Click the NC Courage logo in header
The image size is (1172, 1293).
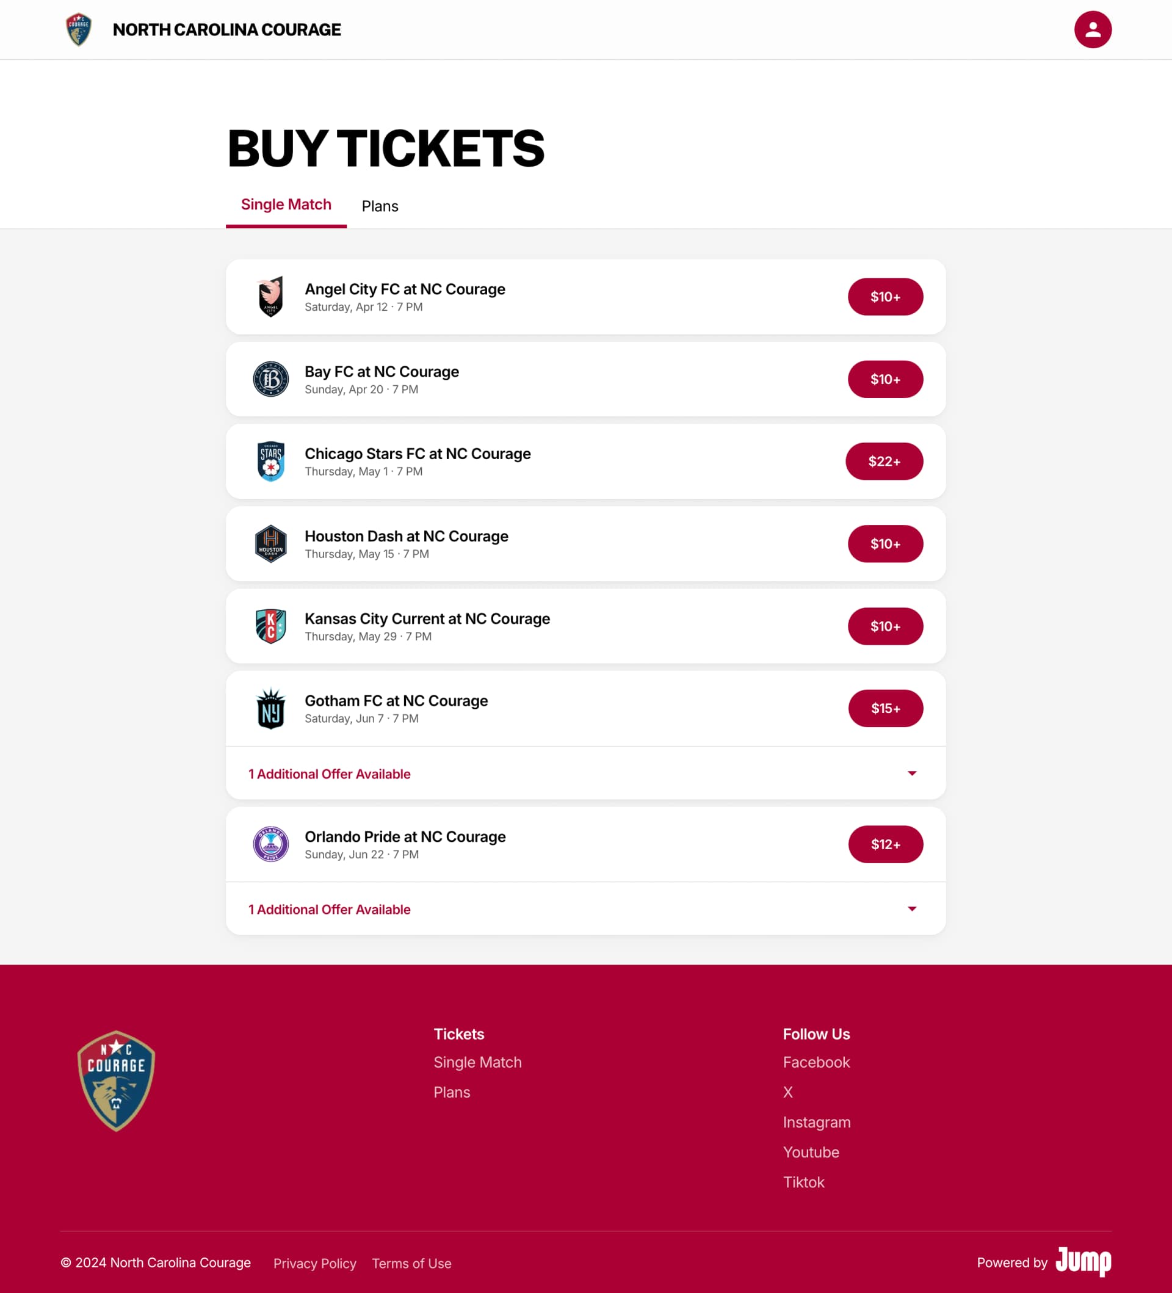click(x=79, y=29)
